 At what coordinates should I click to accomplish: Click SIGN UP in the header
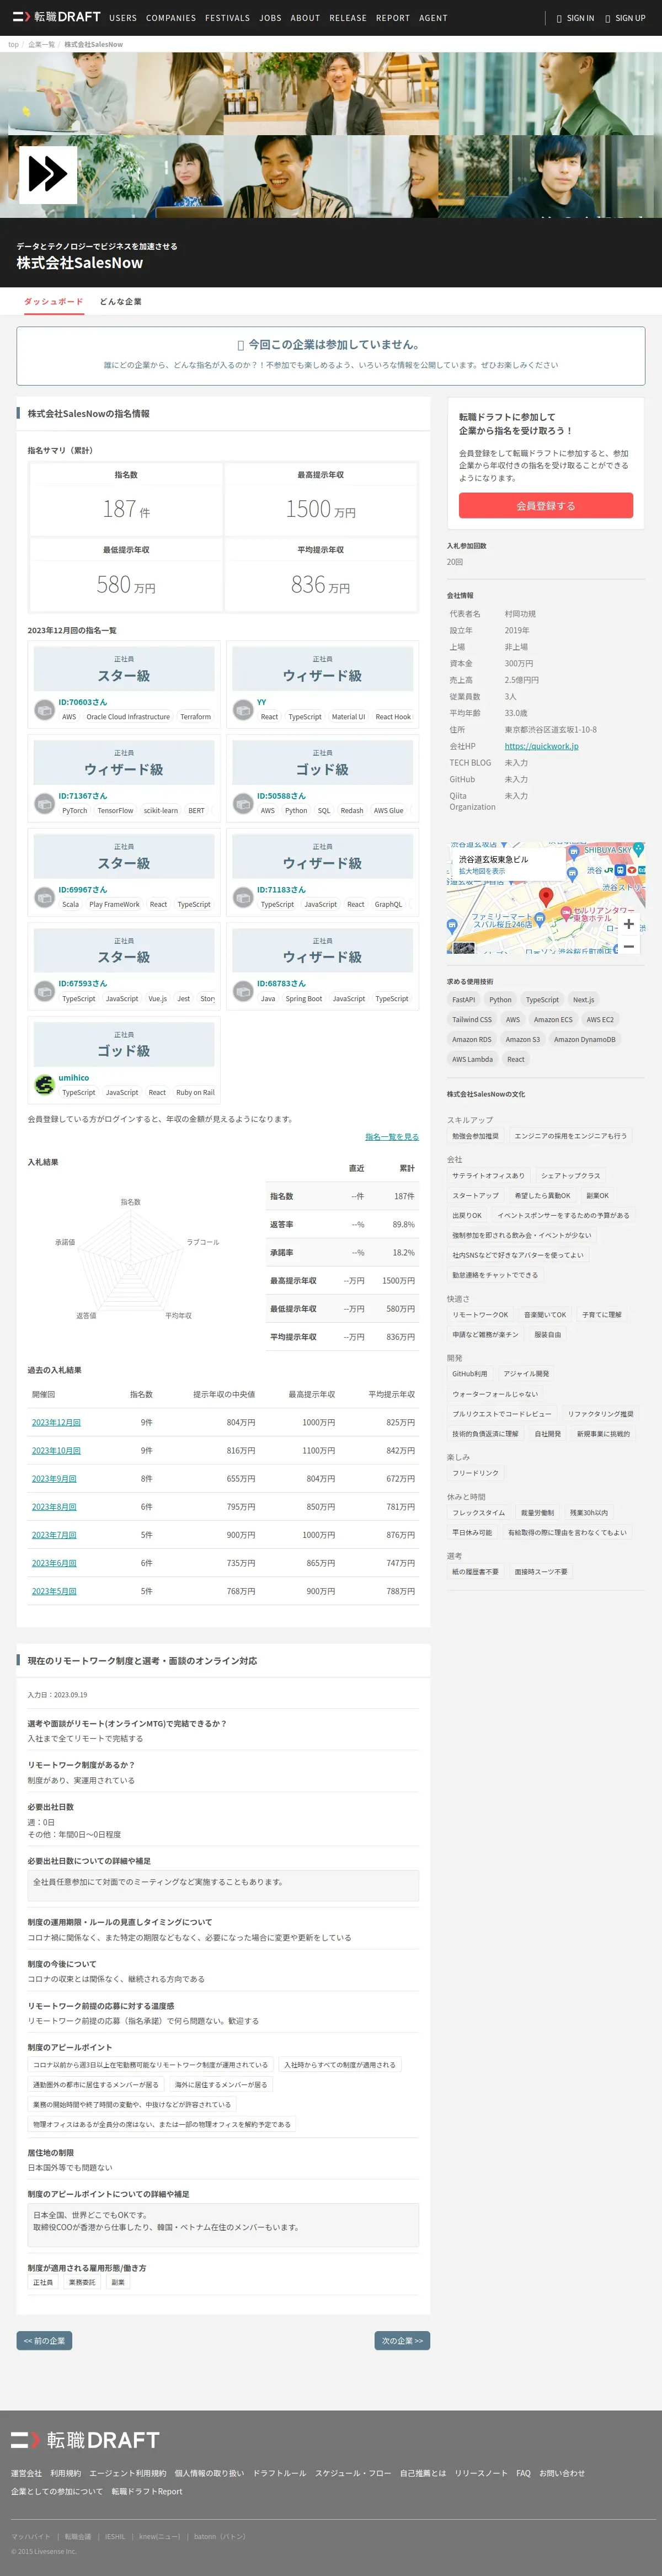pos(625,18)
